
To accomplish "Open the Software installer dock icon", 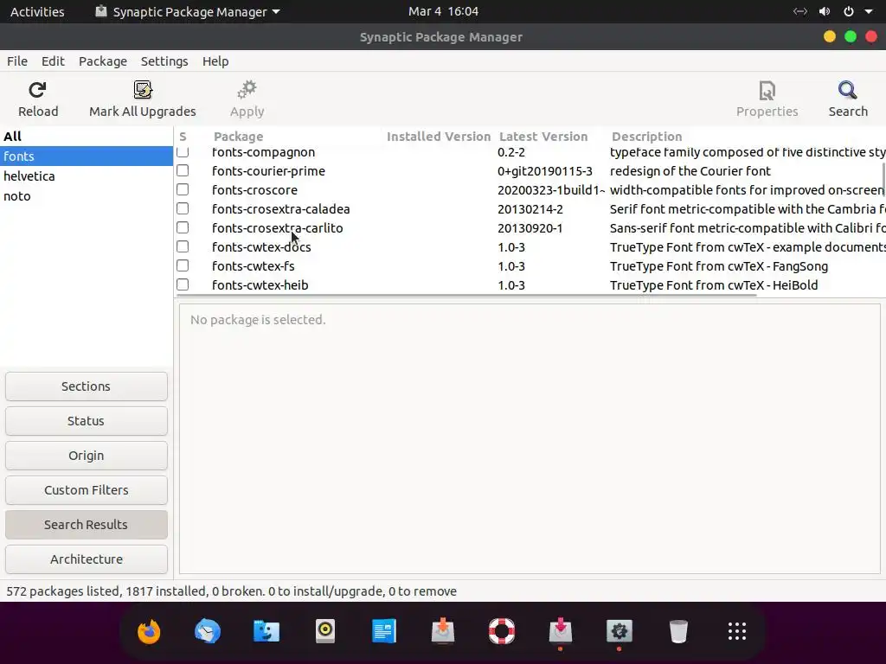I will [x=443, y=631].
